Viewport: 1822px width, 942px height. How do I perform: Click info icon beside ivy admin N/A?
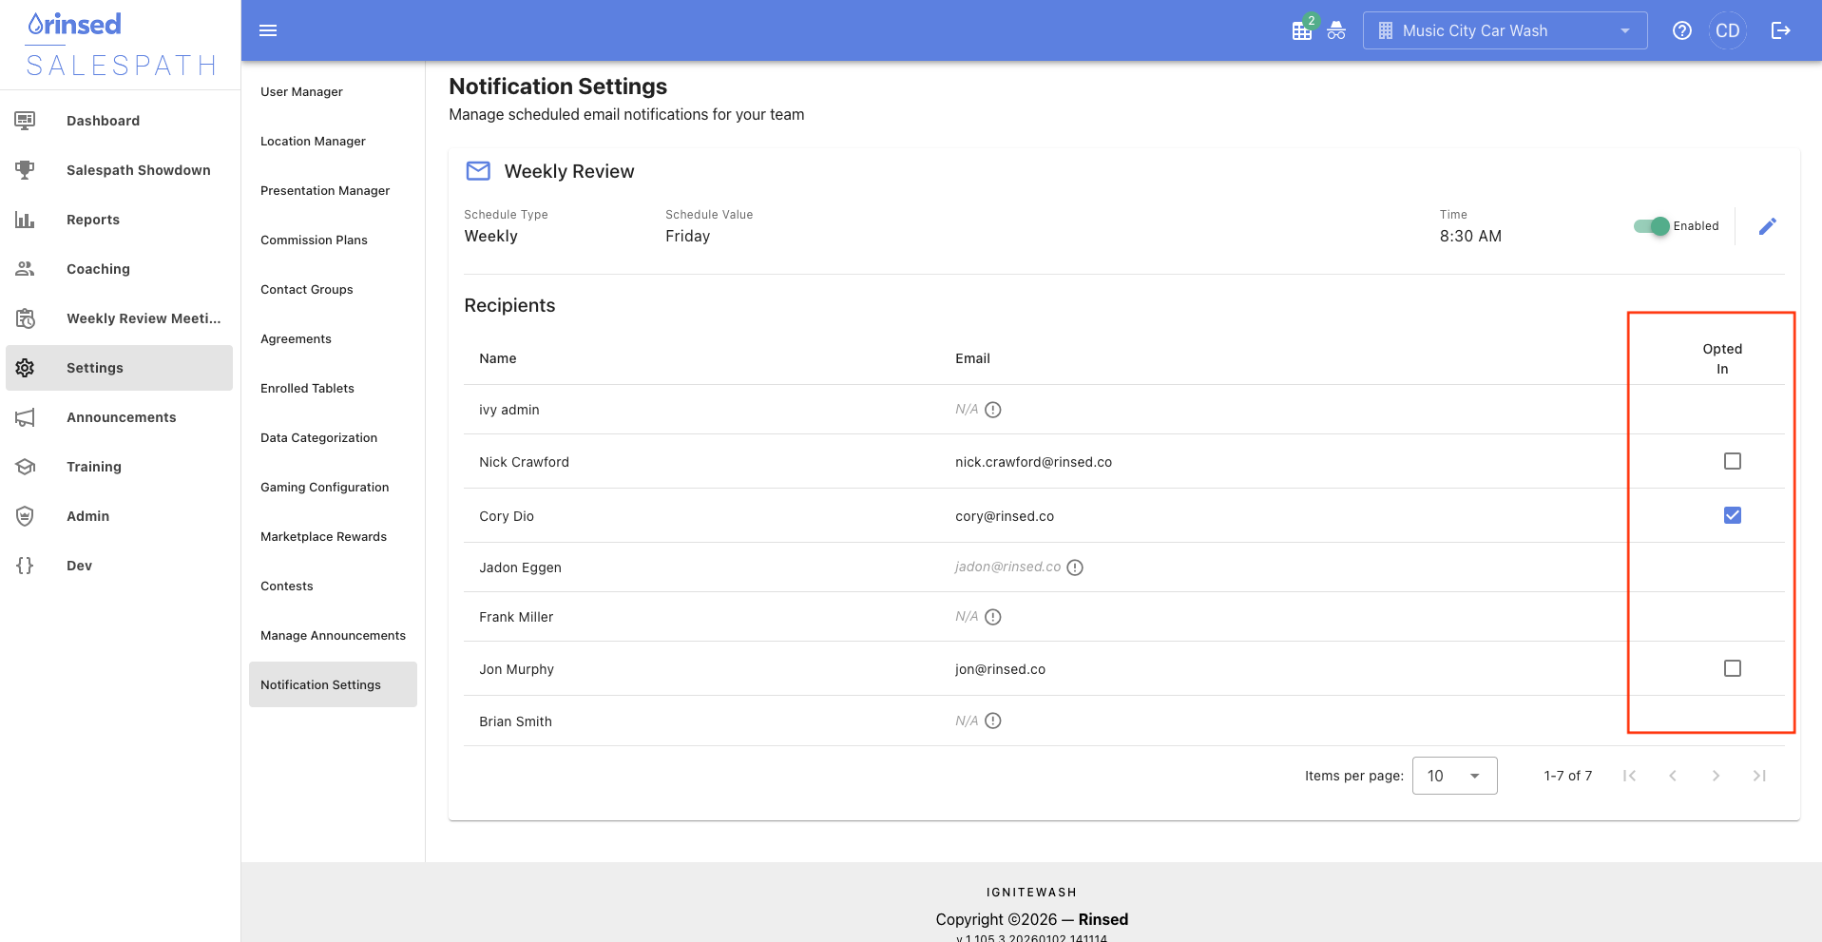click(x=993, y=410)
